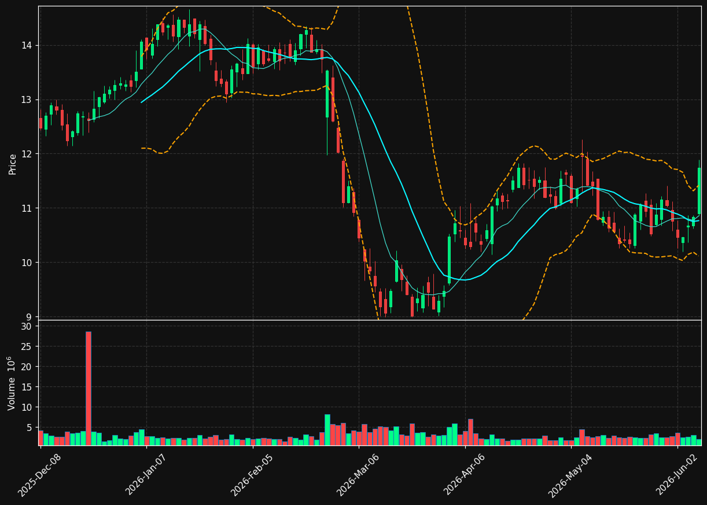This screenshot has height=505, width=707.
Task: Click volume tick label 30
Action: 28,326
